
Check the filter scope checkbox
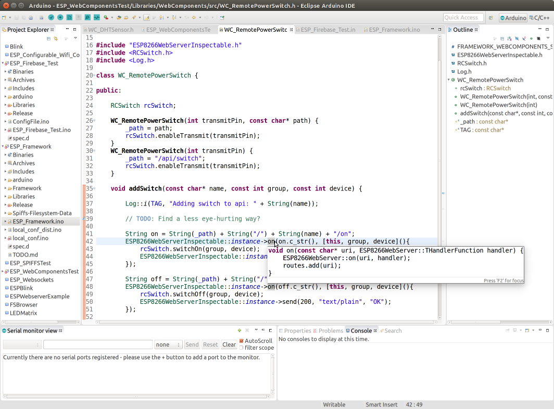pyautogui.click(x=241, y=348)
